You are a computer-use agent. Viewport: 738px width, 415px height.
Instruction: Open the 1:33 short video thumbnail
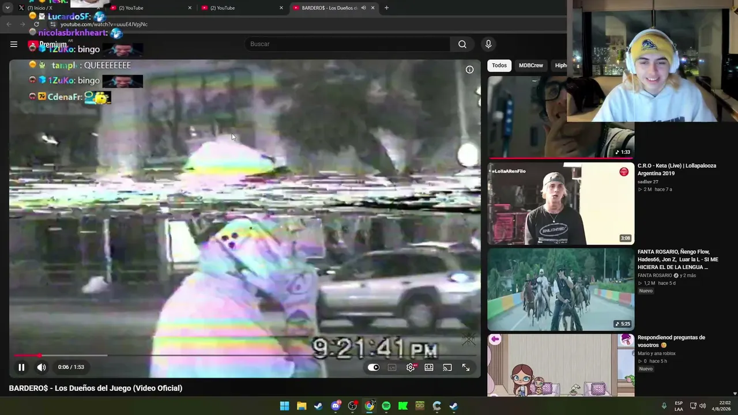pyautogui.click(x=561, y=117)
